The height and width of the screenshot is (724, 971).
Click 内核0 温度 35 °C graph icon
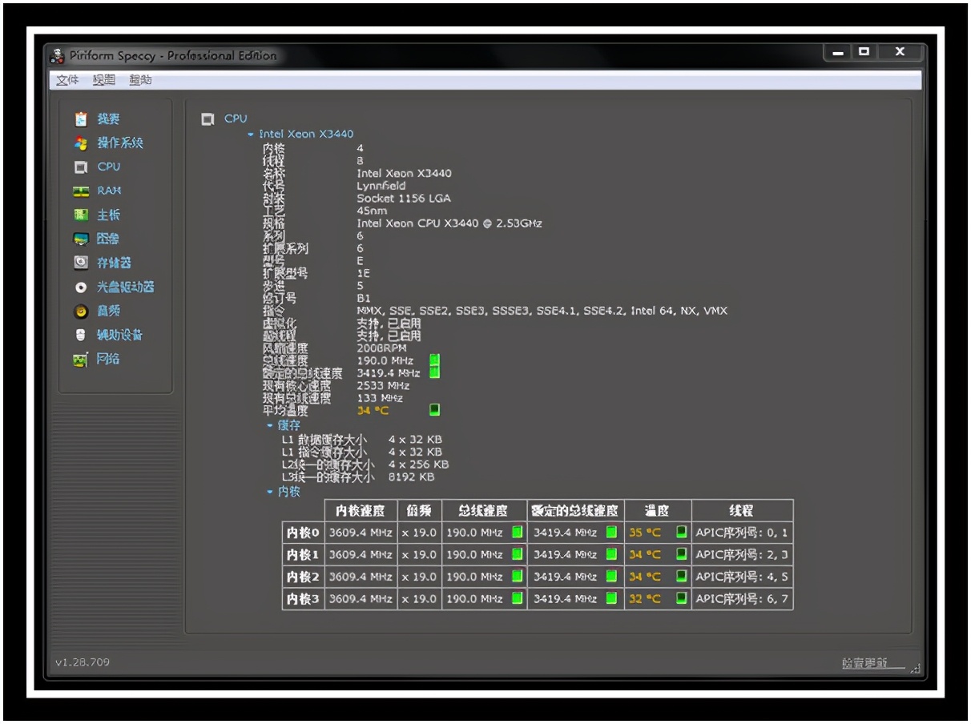[x=681, y=532]
